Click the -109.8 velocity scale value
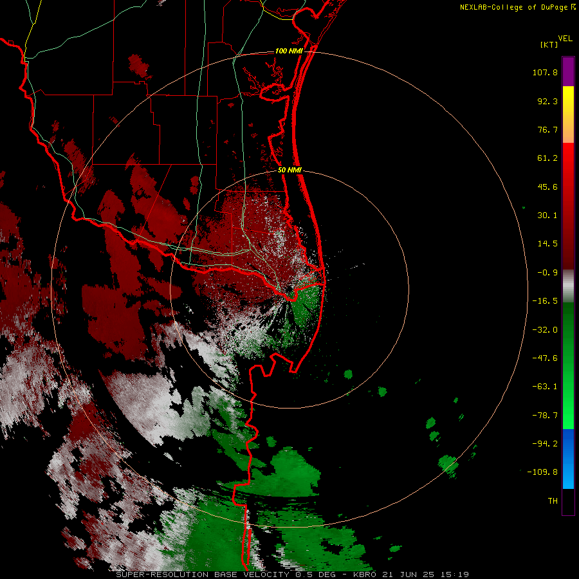579x579 pixels. pos(542,472)
